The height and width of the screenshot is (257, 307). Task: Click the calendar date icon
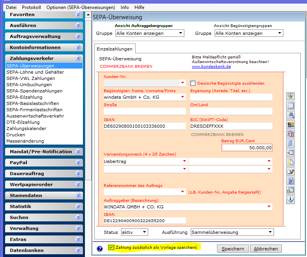click(290, 134)
